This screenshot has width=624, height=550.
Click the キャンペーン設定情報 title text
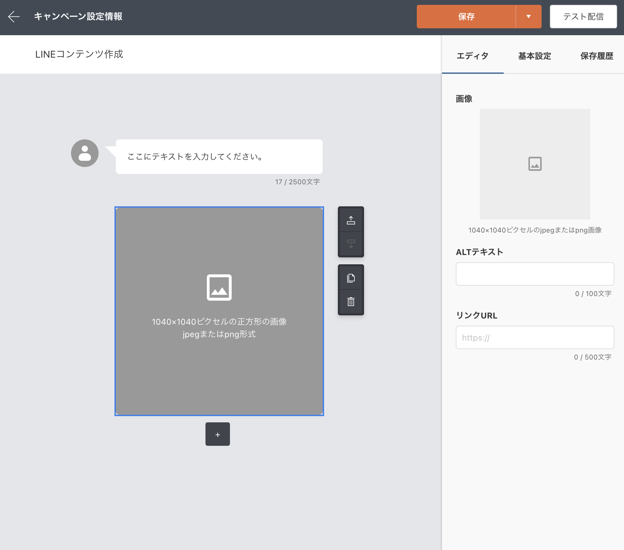pos(78,17)
